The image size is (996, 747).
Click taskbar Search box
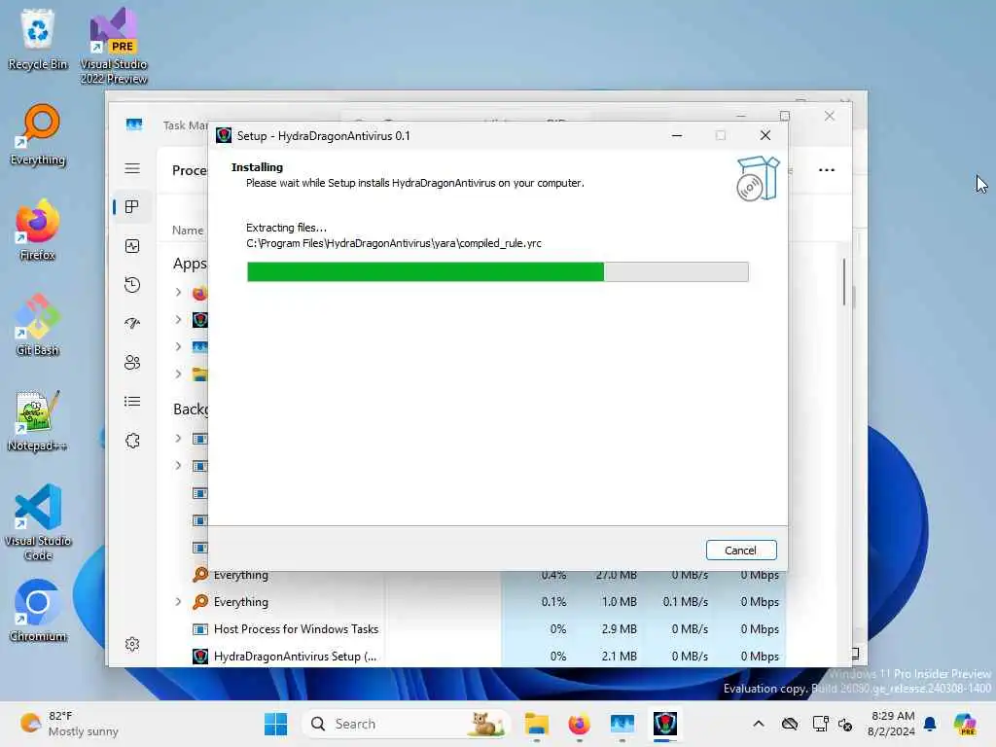click(x=407, y=724)
